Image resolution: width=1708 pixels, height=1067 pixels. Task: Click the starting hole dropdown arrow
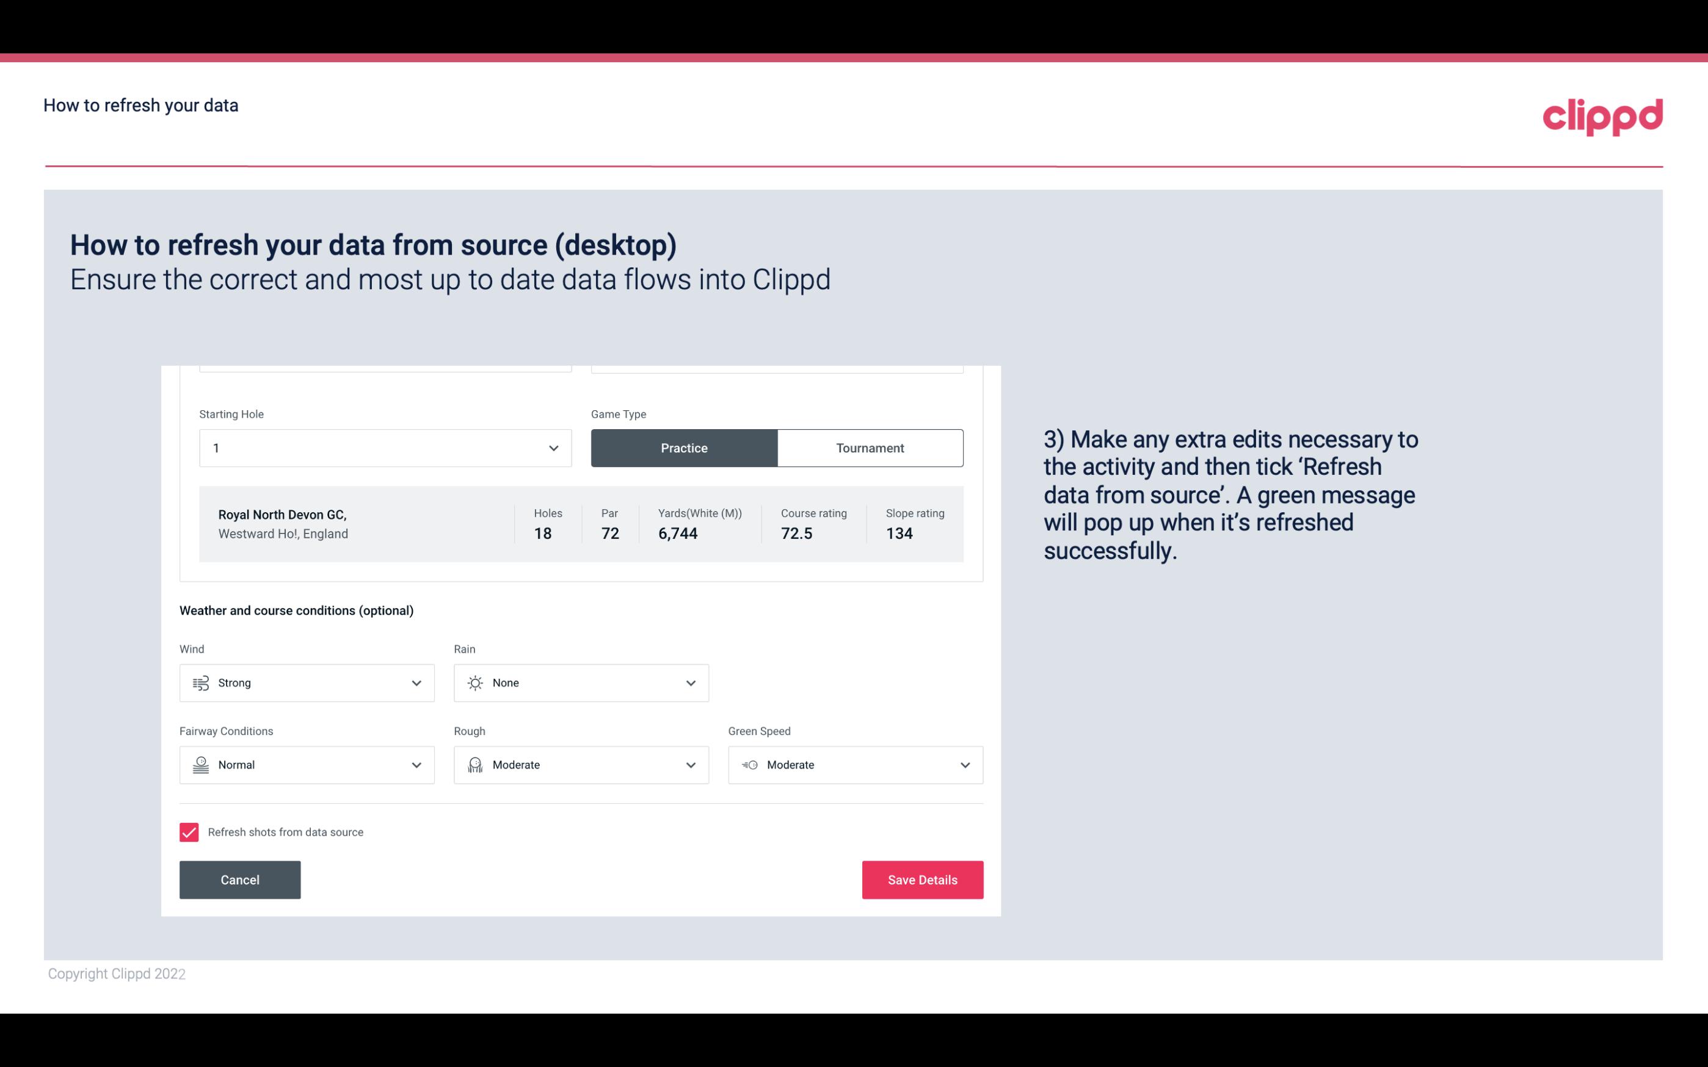tap(552, 447)
